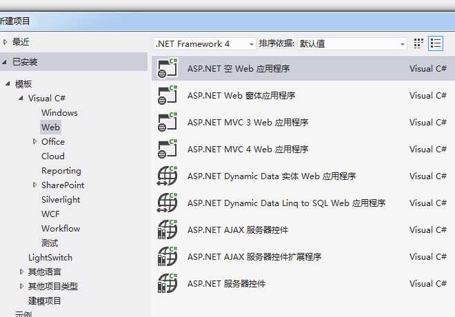Collapse the Visual C# tree node arrow
Image resolution: width=455 pixels, height=317 pixels.
21,98
